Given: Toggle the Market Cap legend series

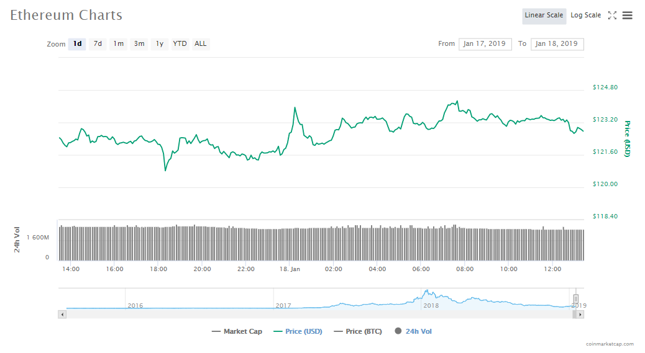Looking at the screenshot, I should [x=237, y=331].
